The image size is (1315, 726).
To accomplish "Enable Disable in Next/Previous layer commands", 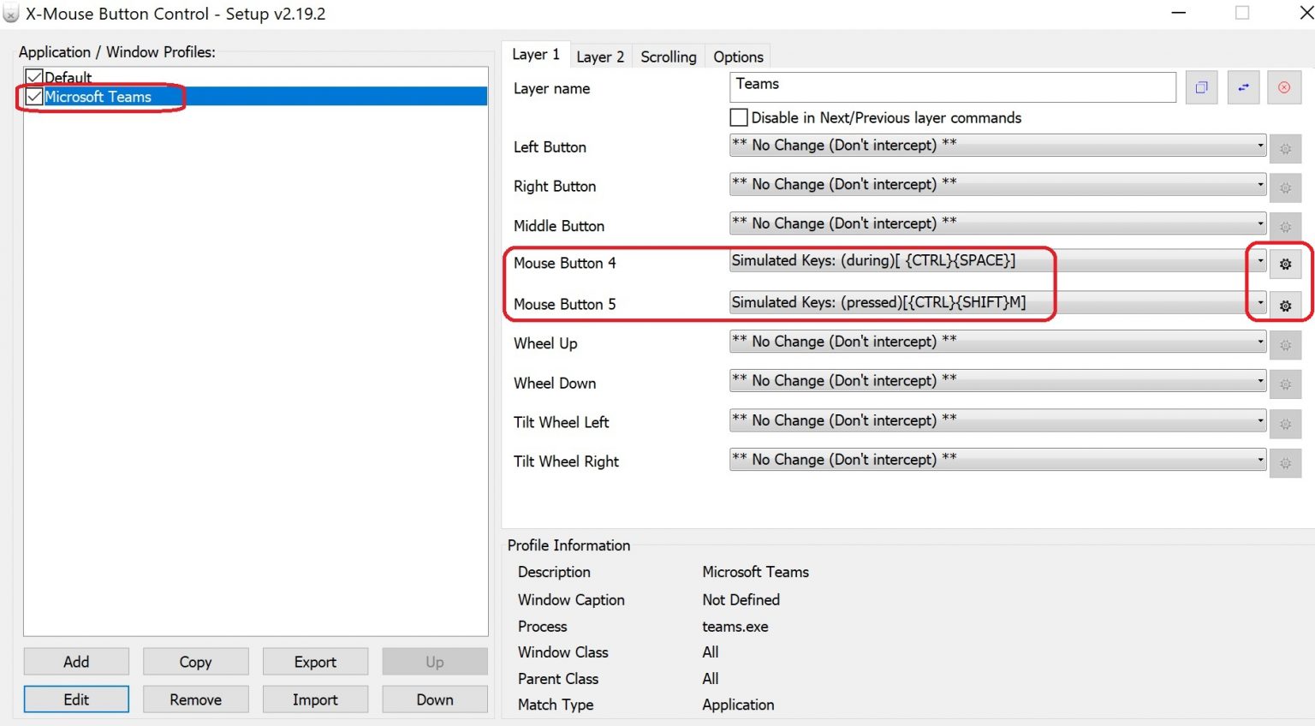I will [739, 117].
